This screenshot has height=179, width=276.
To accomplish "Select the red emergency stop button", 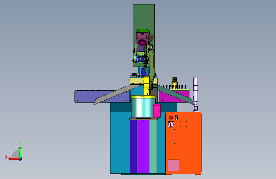I will (x=171, y=118).
